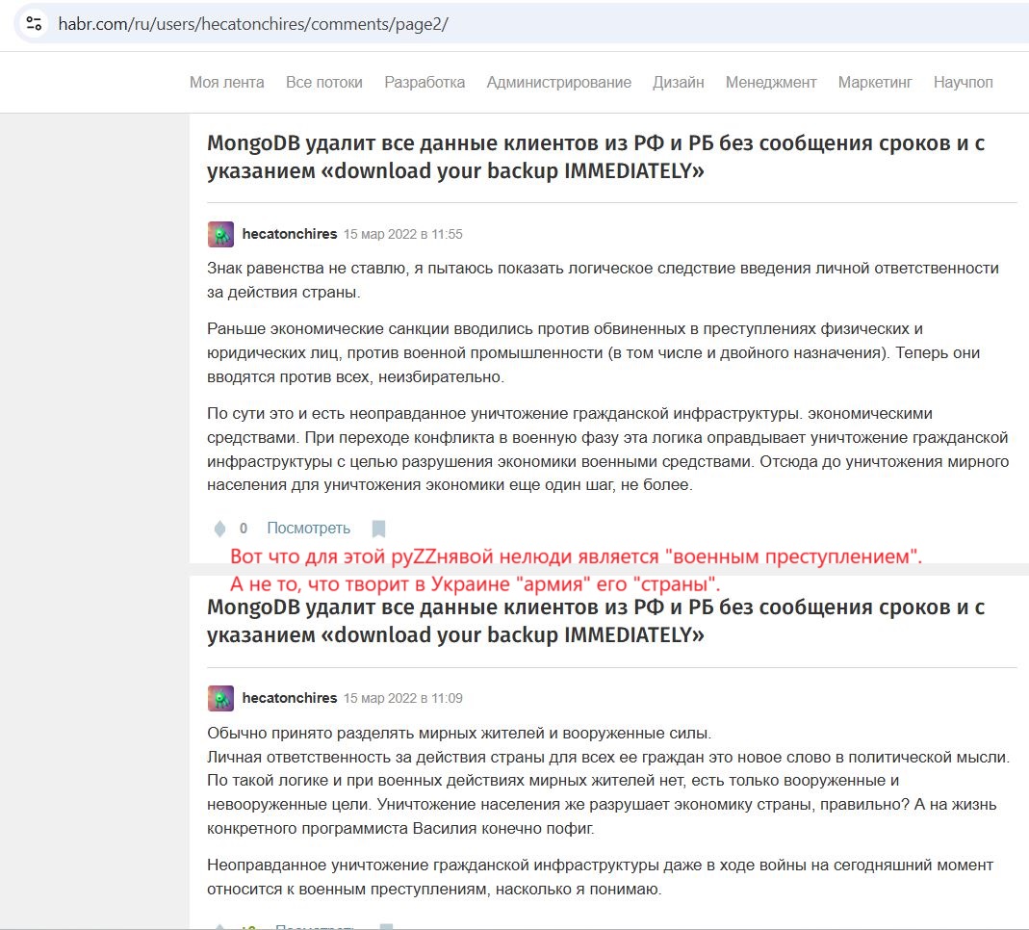Follow the Посмотреть link under the 11:55 comment

click(308, 529)
